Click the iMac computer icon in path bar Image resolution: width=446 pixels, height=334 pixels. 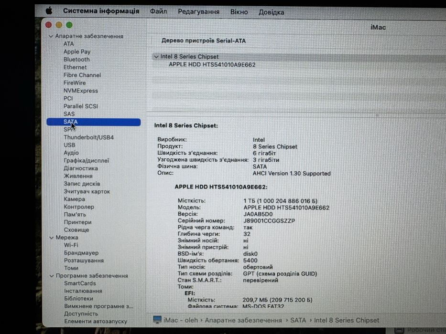[157, 320]
